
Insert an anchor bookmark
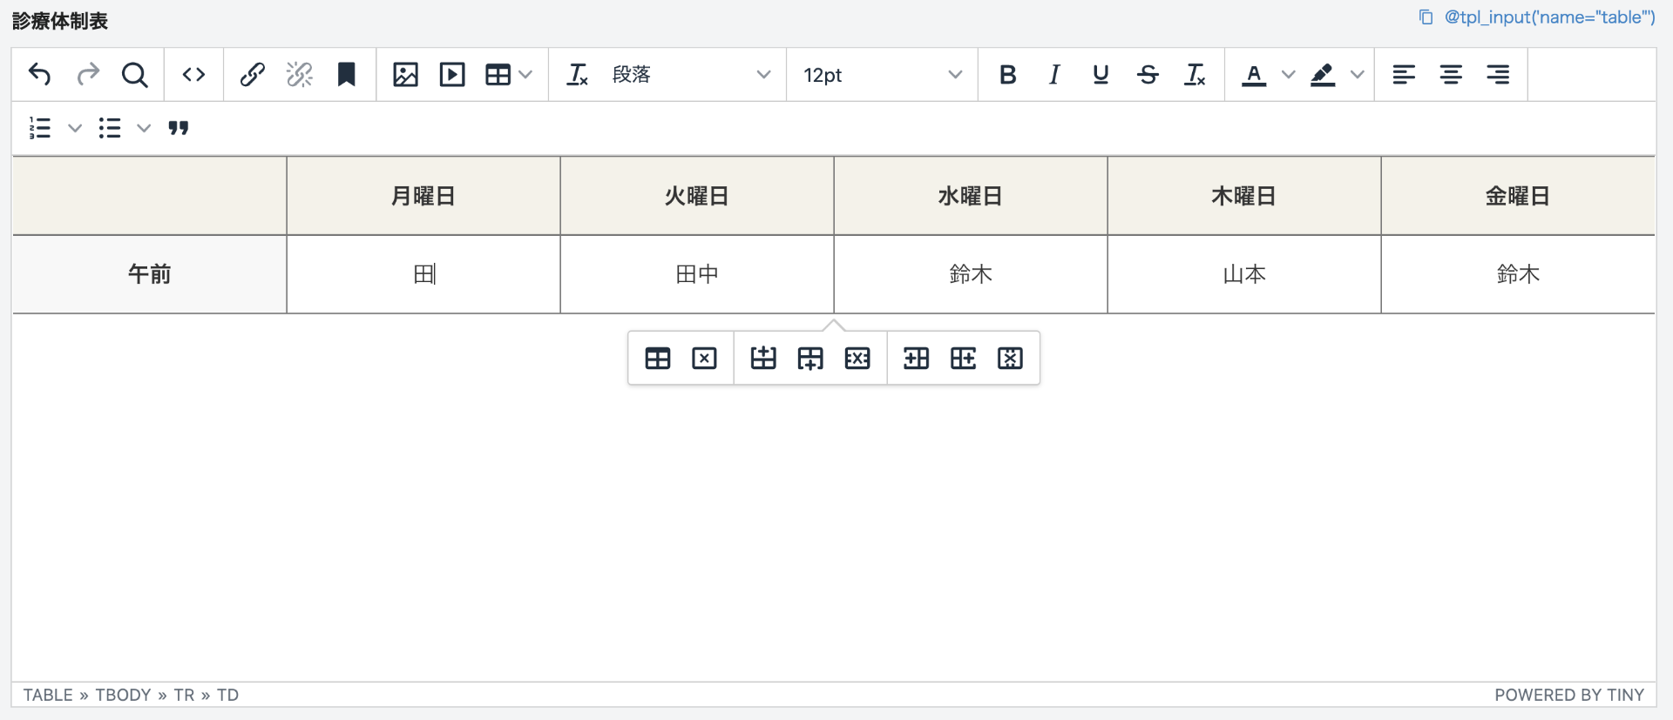347,75
